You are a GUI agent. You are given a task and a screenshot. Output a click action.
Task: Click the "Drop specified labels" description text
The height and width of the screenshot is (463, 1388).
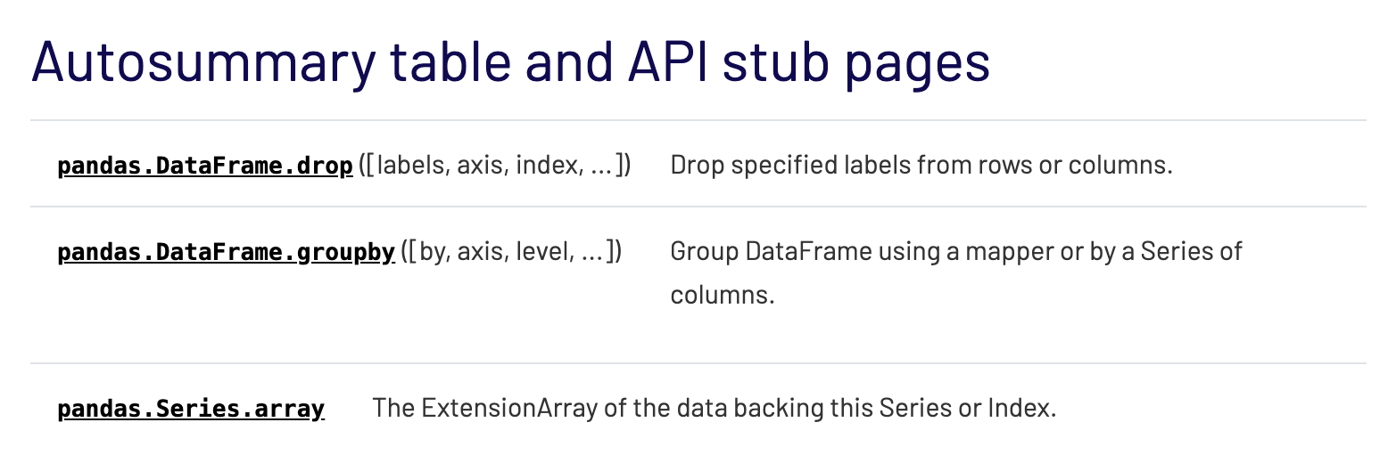(921, 166)
